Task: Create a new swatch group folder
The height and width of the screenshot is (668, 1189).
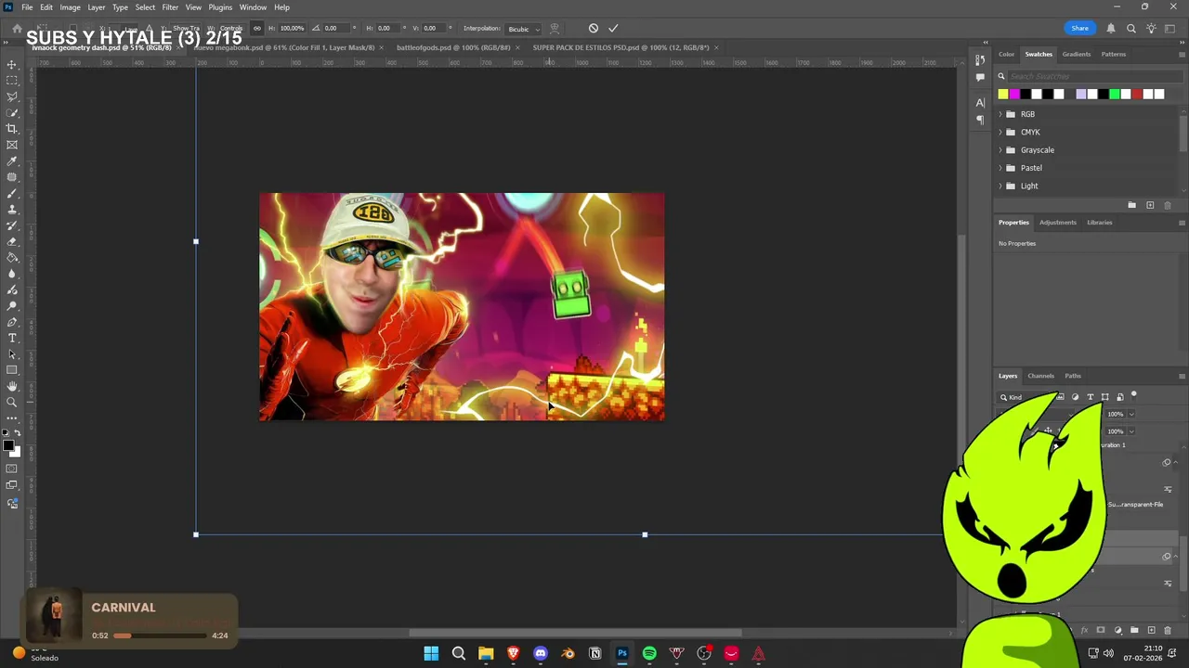Action: pos(1131,205)
